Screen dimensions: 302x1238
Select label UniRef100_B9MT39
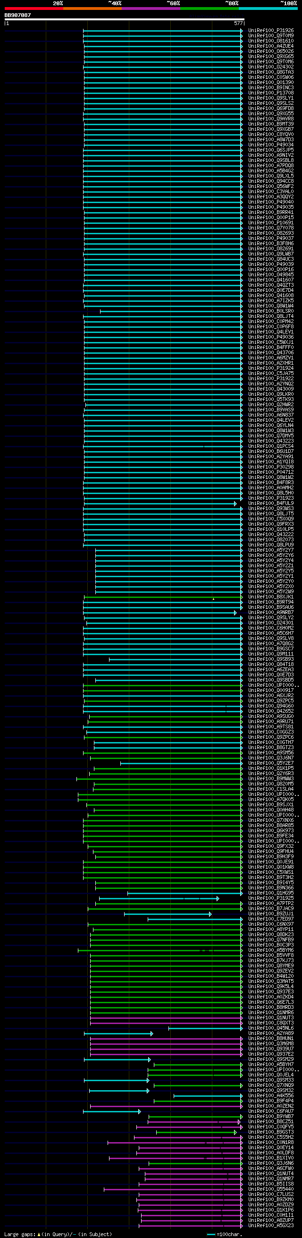(271, 125)
